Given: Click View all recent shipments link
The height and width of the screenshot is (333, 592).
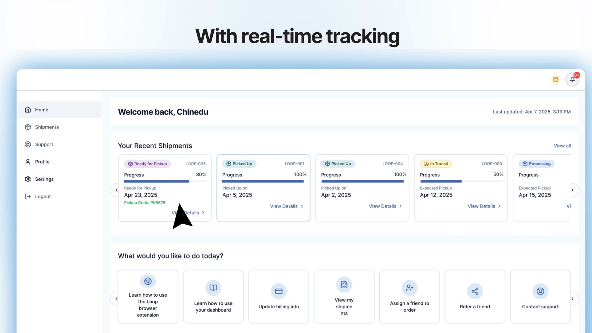Looking at the screenshot, I should point(562,146).
